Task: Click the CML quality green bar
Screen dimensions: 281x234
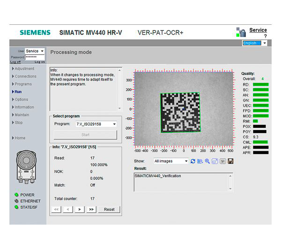Action: point(260,142)
